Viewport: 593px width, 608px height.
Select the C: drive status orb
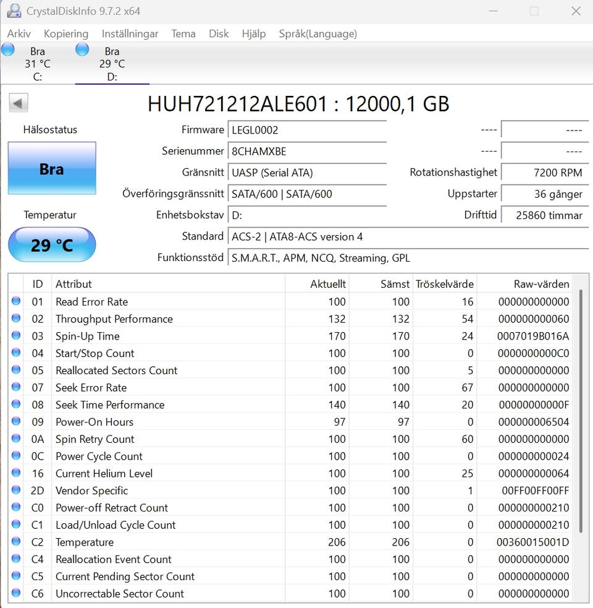pyautogui.click(x=8, y=50)
